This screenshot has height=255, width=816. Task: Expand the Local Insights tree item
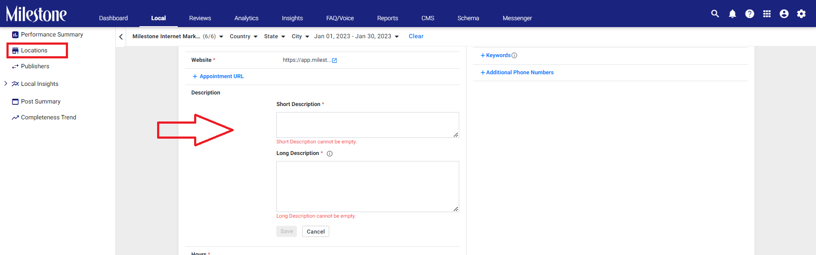click(6, 83)
